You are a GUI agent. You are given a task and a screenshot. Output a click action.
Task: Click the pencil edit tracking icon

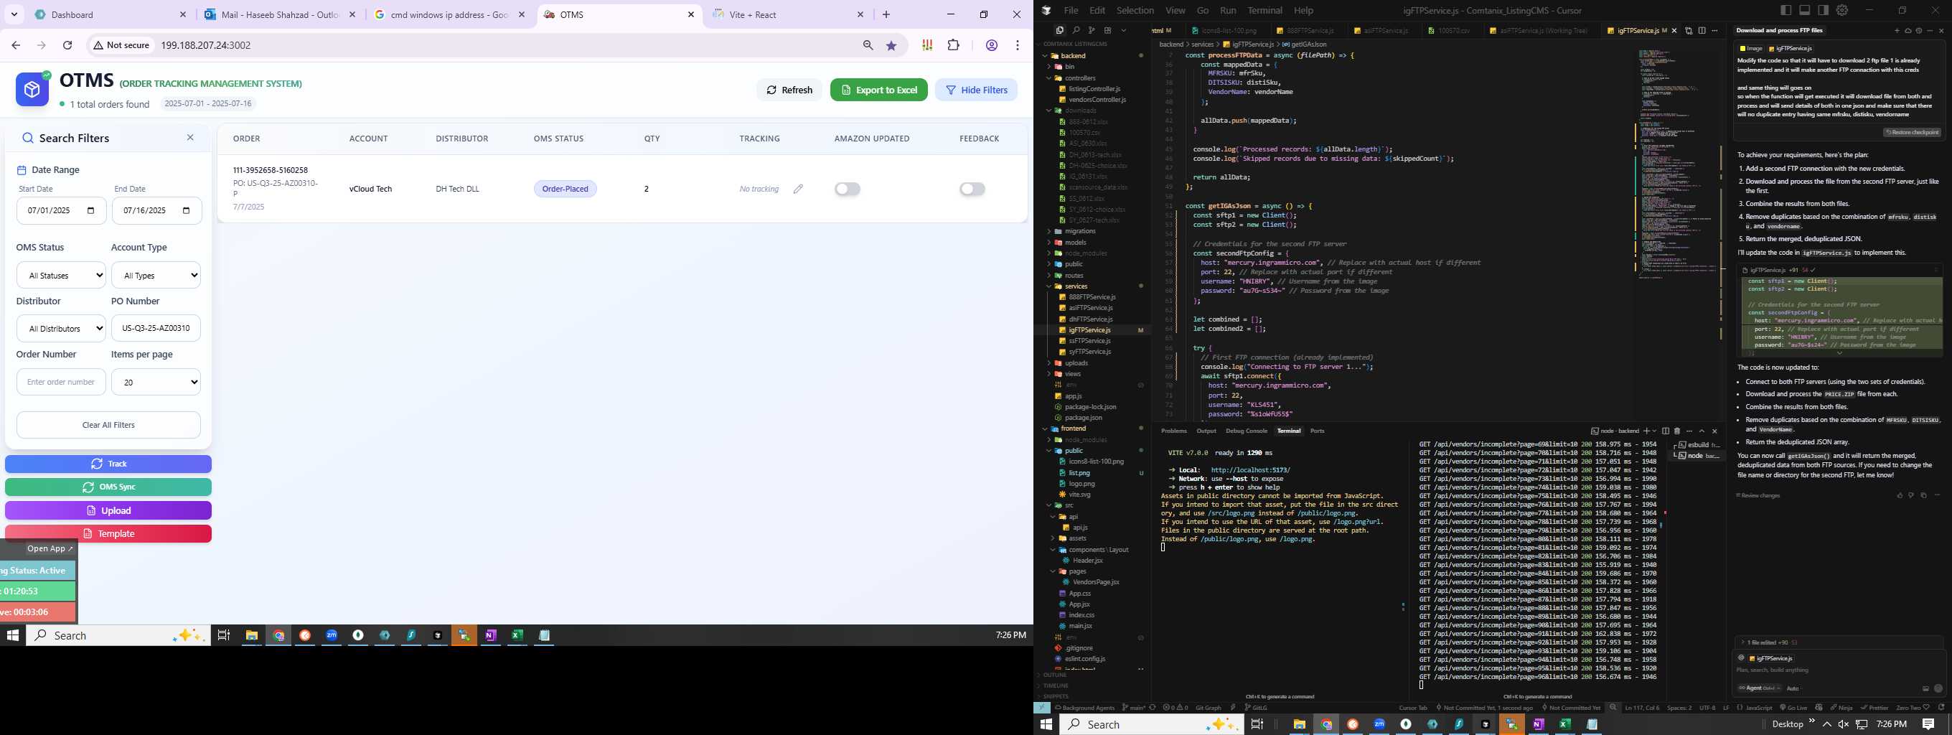point(798,189)
